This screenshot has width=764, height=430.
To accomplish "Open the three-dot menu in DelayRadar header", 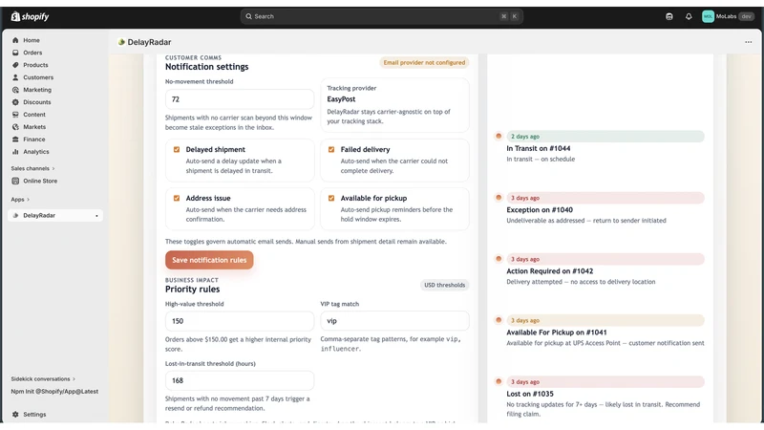I will (x=749, y=42).
